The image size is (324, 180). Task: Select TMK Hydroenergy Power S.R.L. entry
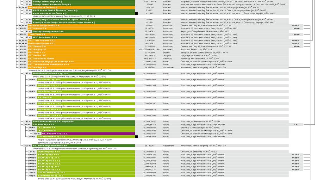coord(84,31)
